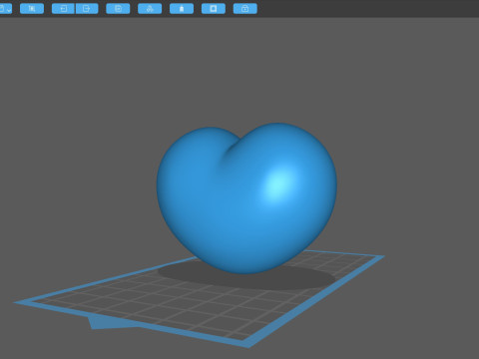The image size is (479, 359).
Task: Click the arrange objects toolbar icon
Action: pyautogui.click(x=150, y=9)
